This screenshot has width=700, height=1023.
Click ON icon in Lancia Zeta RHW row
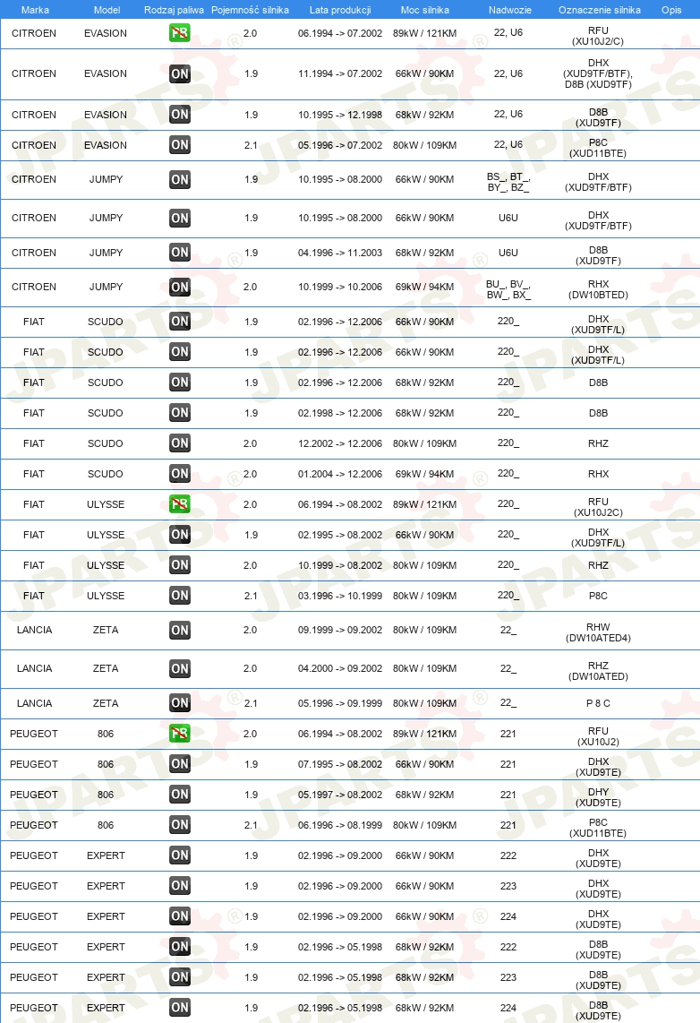(179, 631)
